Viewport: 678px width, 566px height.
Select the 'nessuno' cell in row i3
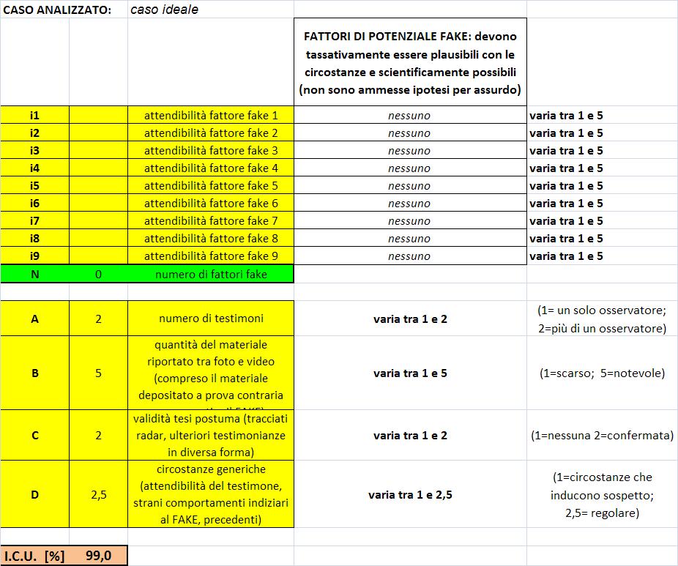coord(410,151)
